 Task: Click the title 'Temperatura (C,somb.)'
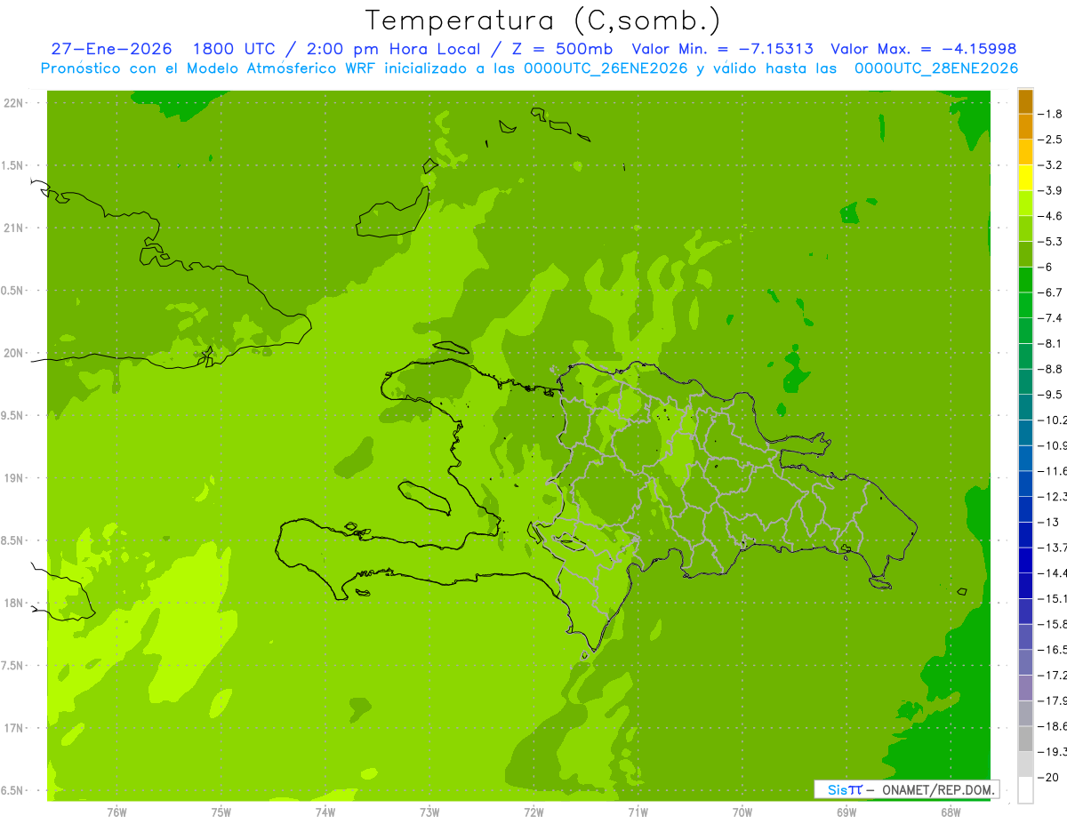coord(542,20)
